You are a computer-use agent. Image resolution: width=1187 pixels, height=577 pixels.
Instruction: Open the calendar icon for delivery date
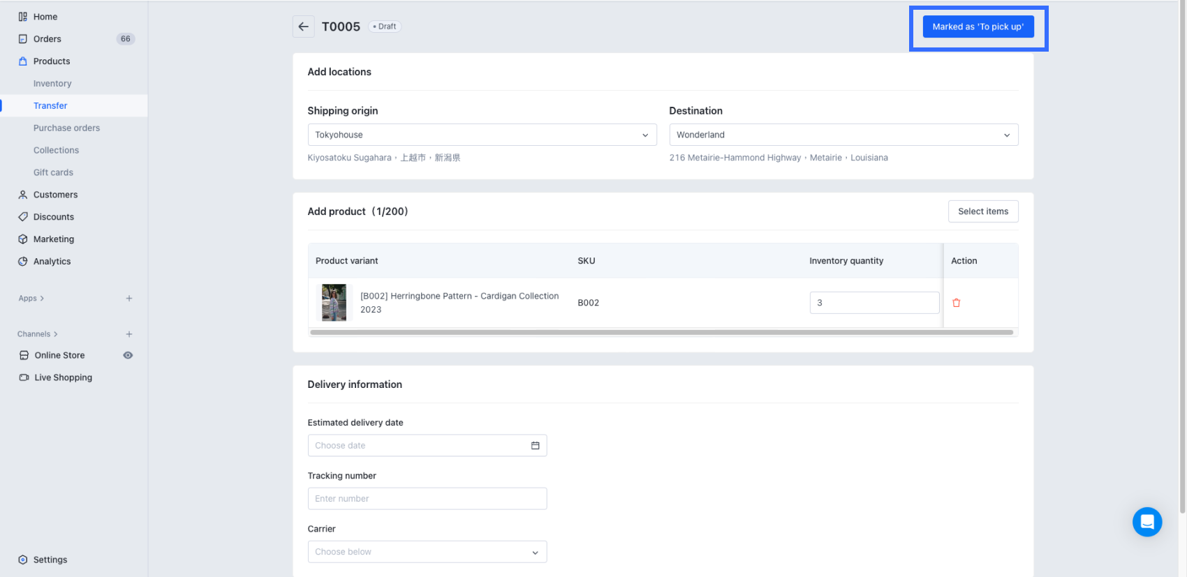tap(535, 445)
